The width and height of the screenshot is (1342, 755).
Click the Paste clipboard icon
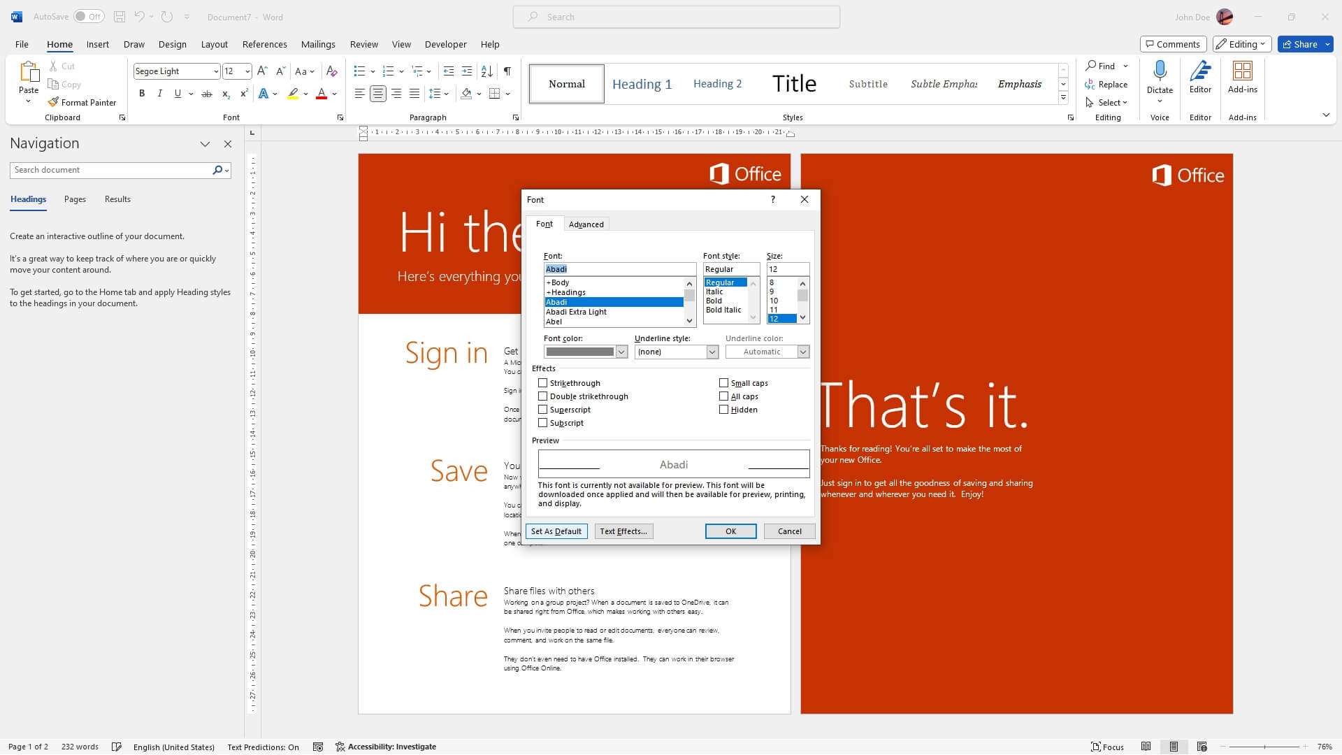pyautogui.click(x=29, y=71)
